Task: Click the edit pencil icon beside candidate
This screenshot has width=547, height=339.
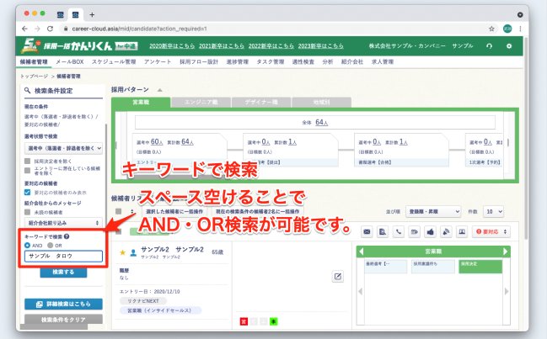Action: tap(337, 277)
